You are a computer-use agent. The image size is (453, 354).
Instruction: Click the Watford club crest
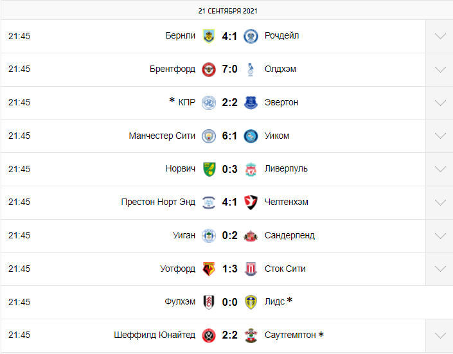click(209, 269)
